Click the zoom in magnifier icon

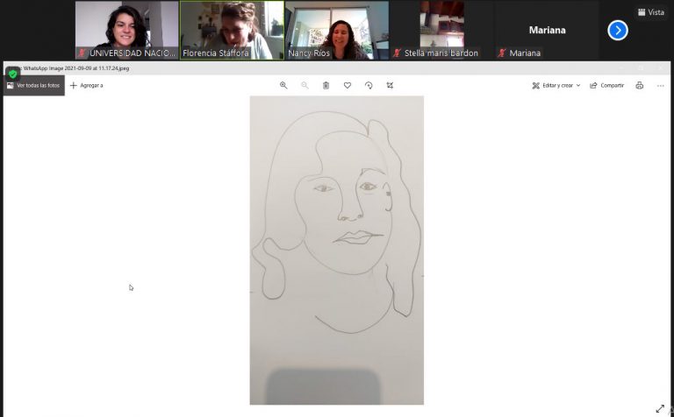click(x=283, y=85)
